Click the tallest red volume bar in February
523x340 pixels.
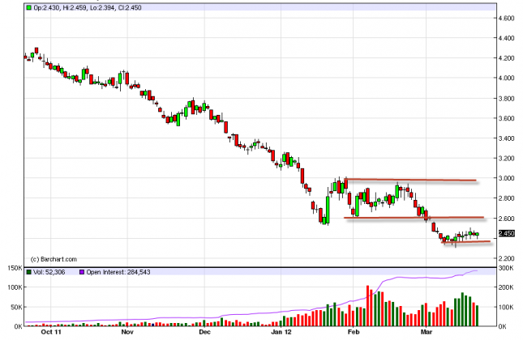368,306
